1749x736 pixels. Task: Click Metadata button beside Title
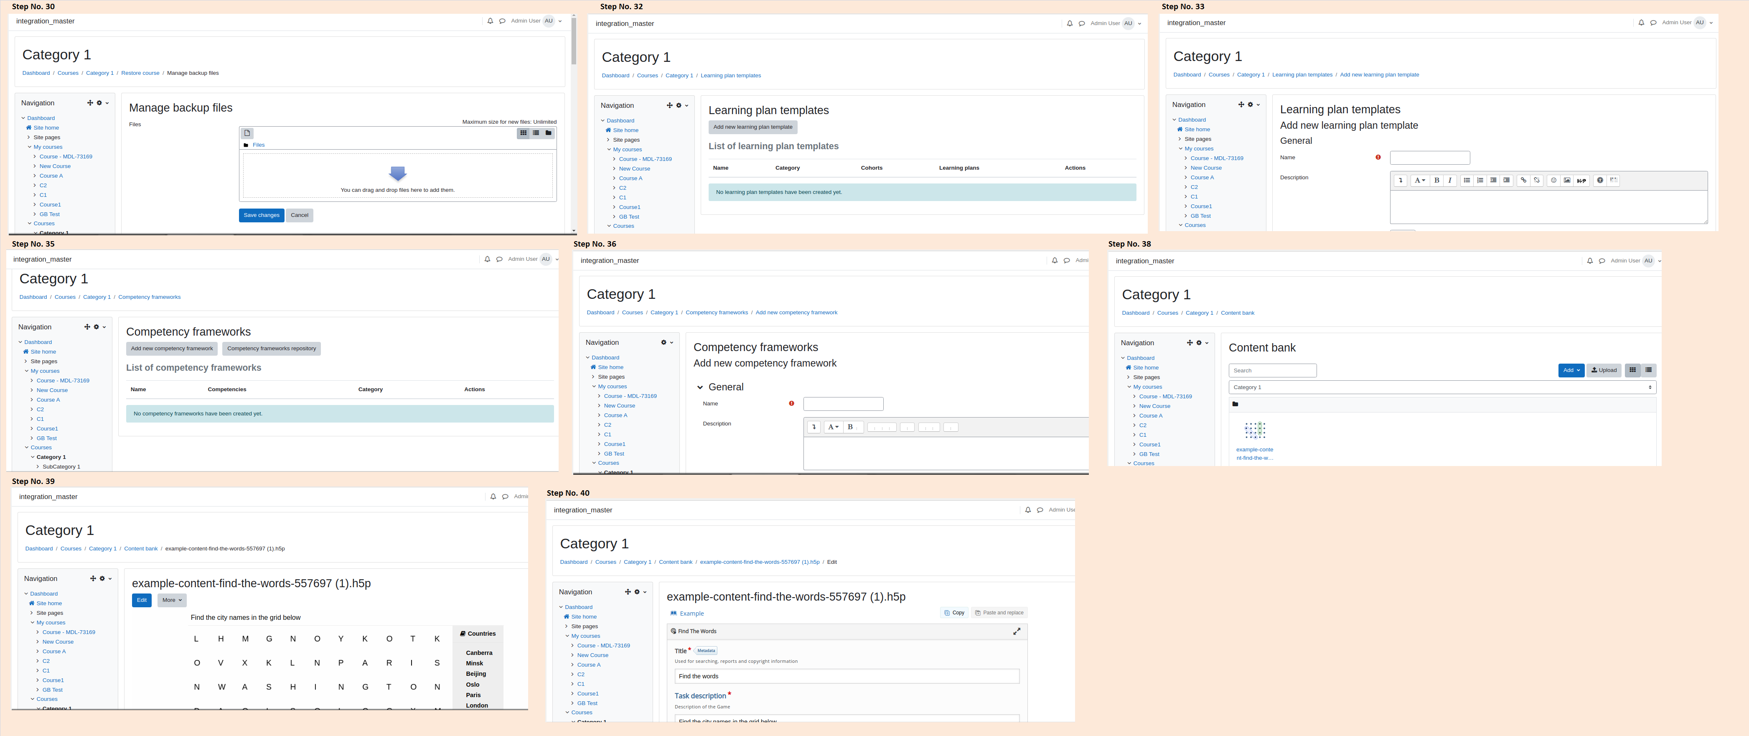[705, 650]
